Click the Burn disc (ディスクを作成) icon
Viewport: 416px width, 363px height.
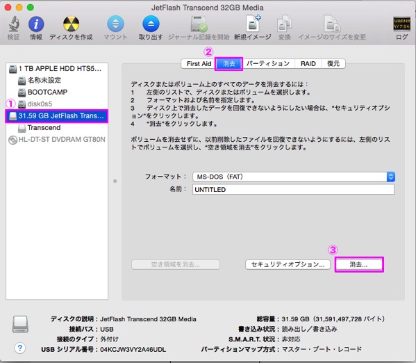71,24
